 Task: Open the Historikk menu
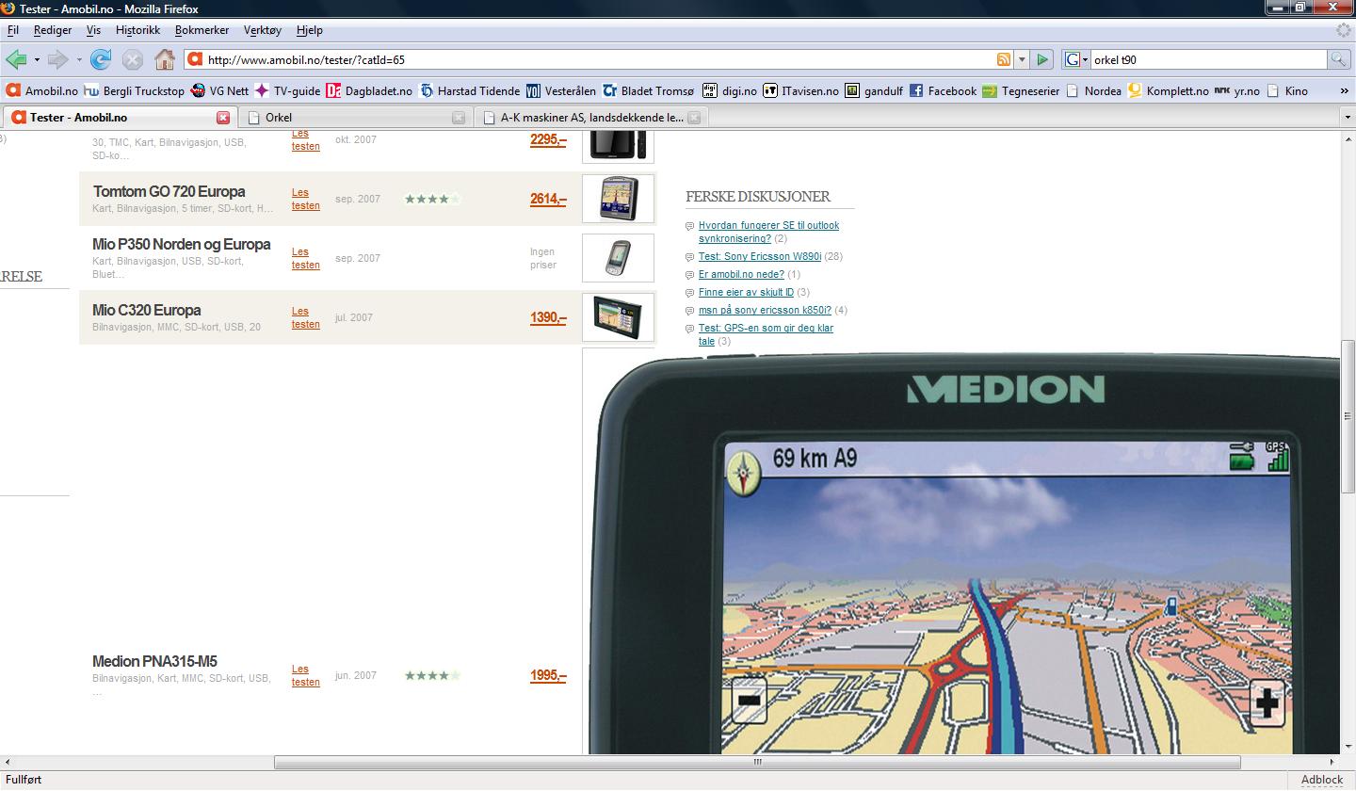click(138, 30)
